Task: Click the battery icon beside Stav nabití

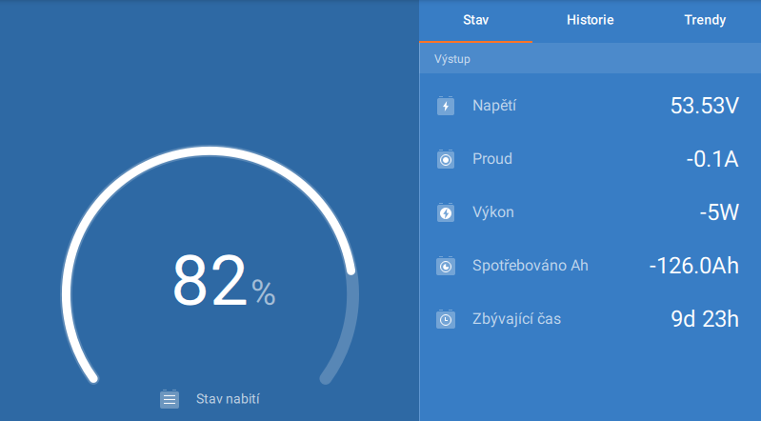Action: 170,399
